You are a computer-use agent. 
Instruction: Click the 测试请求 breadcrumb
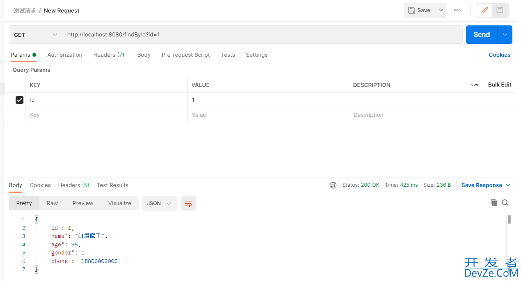click(x=25, y=11)
